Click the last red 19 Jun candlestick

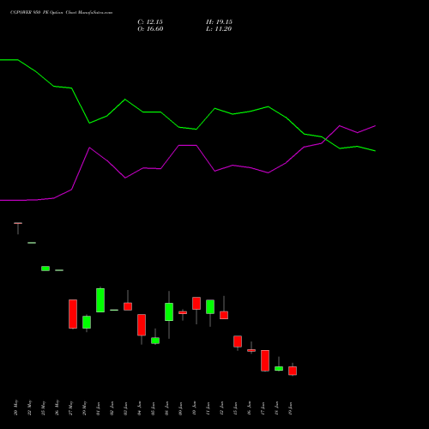point(293,371)
